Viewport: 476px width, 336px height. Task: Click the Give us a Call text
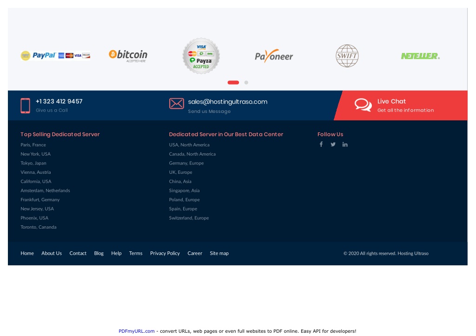pos(52,110)
